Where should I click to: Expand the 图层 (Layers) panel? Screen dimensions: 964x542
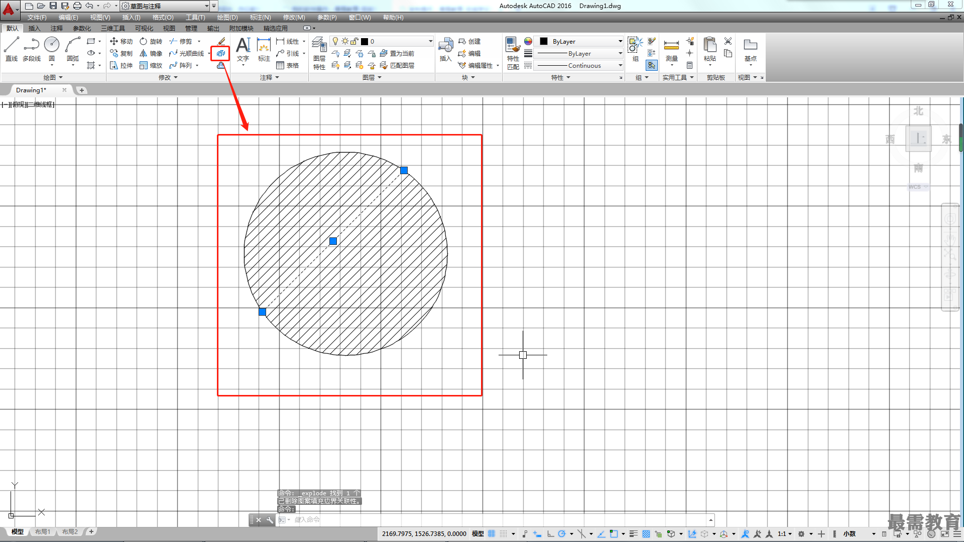tap(372, 77)
